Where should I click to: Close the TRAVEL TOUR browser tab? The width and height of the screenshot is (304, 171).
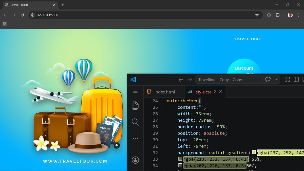tap(54, 5)
